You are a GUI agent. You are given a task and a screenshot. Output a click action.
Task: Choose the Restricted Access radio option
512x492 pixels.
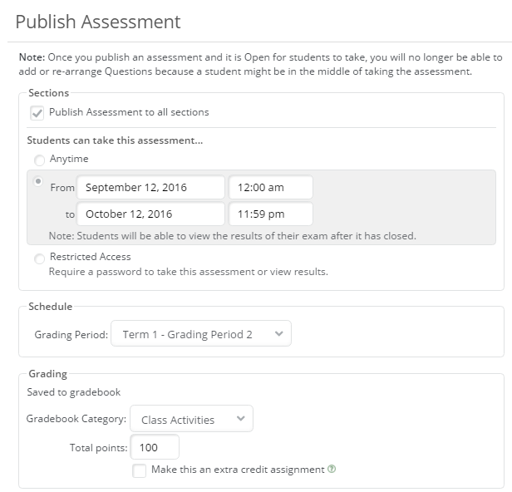(x=39, y=259)
